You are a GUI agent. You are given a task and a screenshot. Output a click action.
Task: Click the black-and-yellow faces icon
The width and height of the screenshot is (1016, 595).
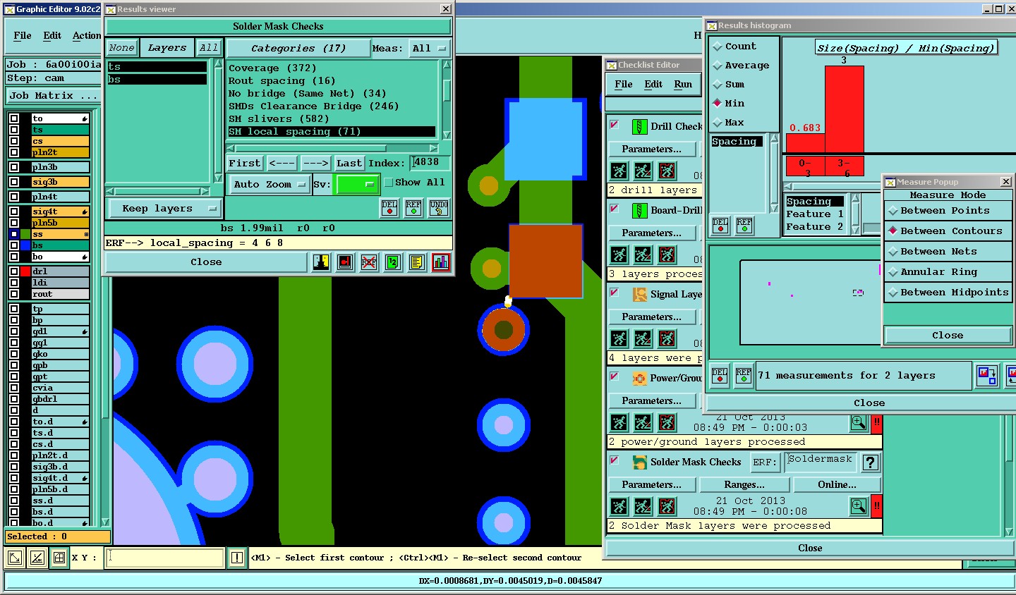coord(321,262)
